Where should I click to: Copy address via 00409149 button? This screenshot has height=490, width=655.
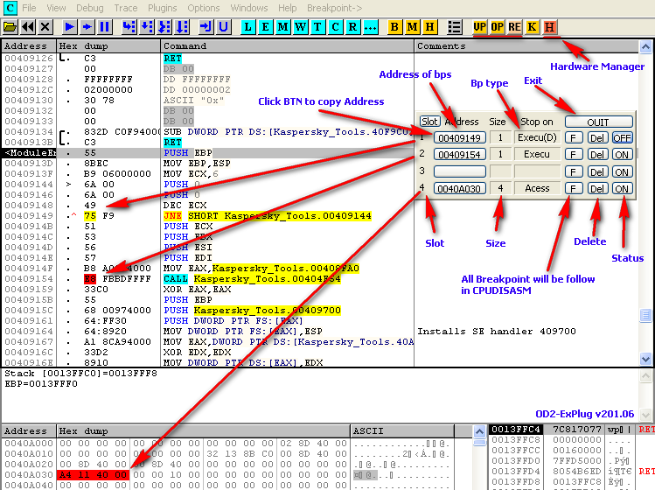coord(459,137)
